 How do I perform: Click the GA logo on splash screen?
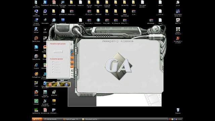point(119,66)
